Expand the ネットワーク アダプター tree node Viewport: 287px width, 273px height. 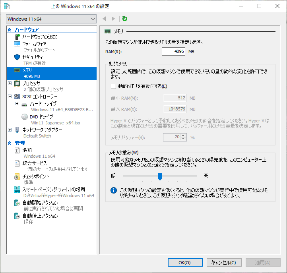click(x=10, y=130)
